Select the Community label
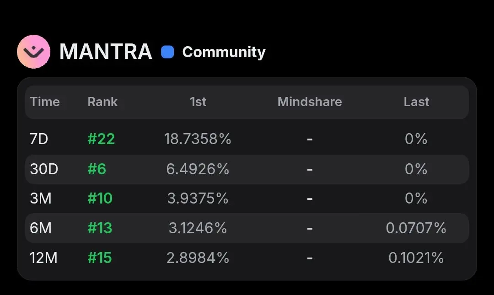 [224, 52]
